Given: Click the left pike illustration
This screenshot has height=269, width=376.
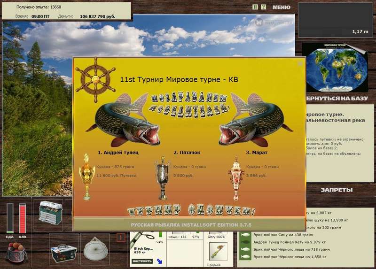Looking at the screenshot, I should click(123, 120).
